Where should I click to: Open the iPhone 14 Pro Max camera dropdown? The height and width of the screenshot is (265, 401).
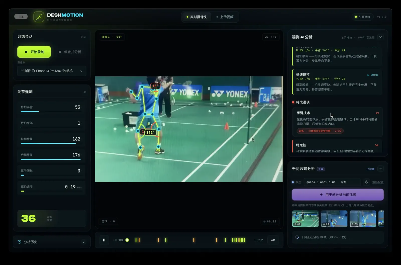(x=52, y=71)
